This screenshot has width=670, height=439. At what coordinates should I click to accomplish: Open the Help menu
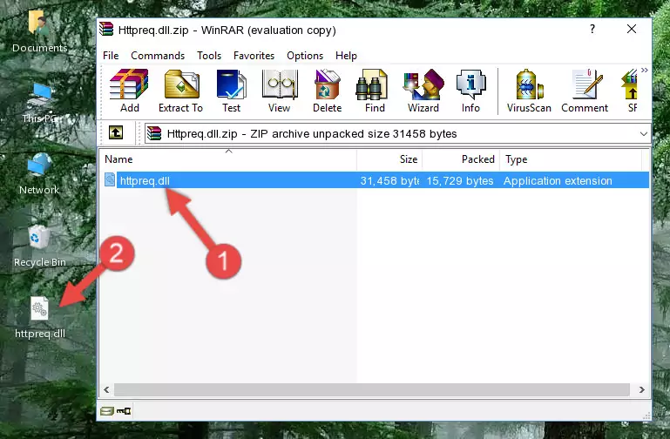[346, 56]
